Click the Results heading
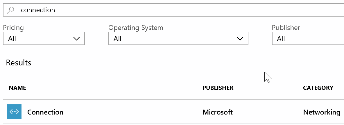Screen dimensions: 344x125 point(19,63)
